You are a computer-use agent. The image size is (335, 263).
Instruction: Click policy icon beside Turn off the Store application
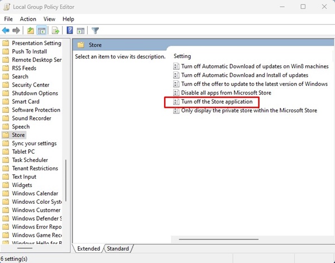pyautogui.click(x=176, y=102)
